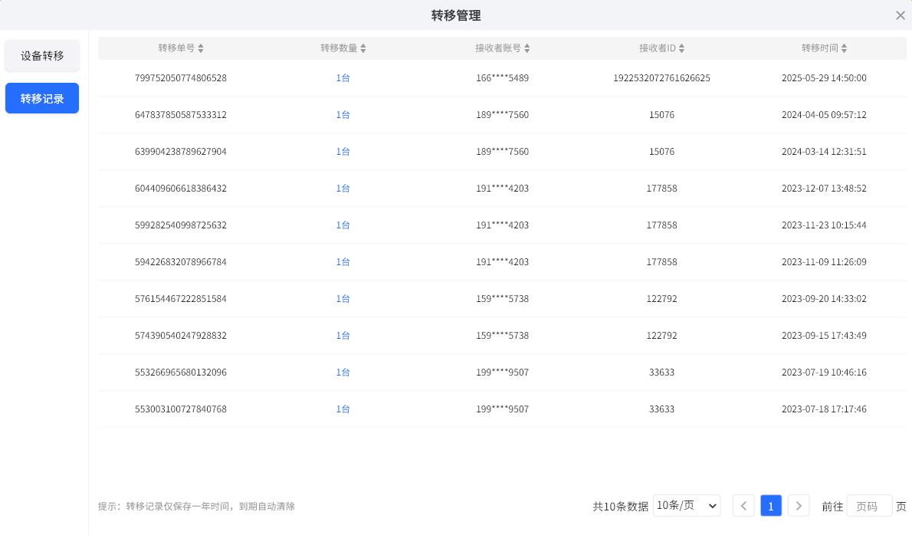Image resolution: width=912 pixels, height=535 pixels.
Task: Select page 1 pagination button
Action: point(771,506)
